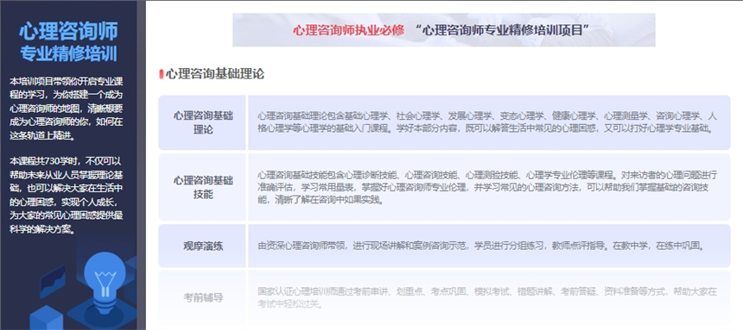743x330 pixels.
Task: Click the section heading 心理咨询基础理论
Action: [215, 74]
